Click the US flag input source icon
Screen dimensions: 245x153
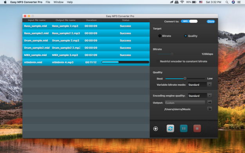(x=201, y=2)
